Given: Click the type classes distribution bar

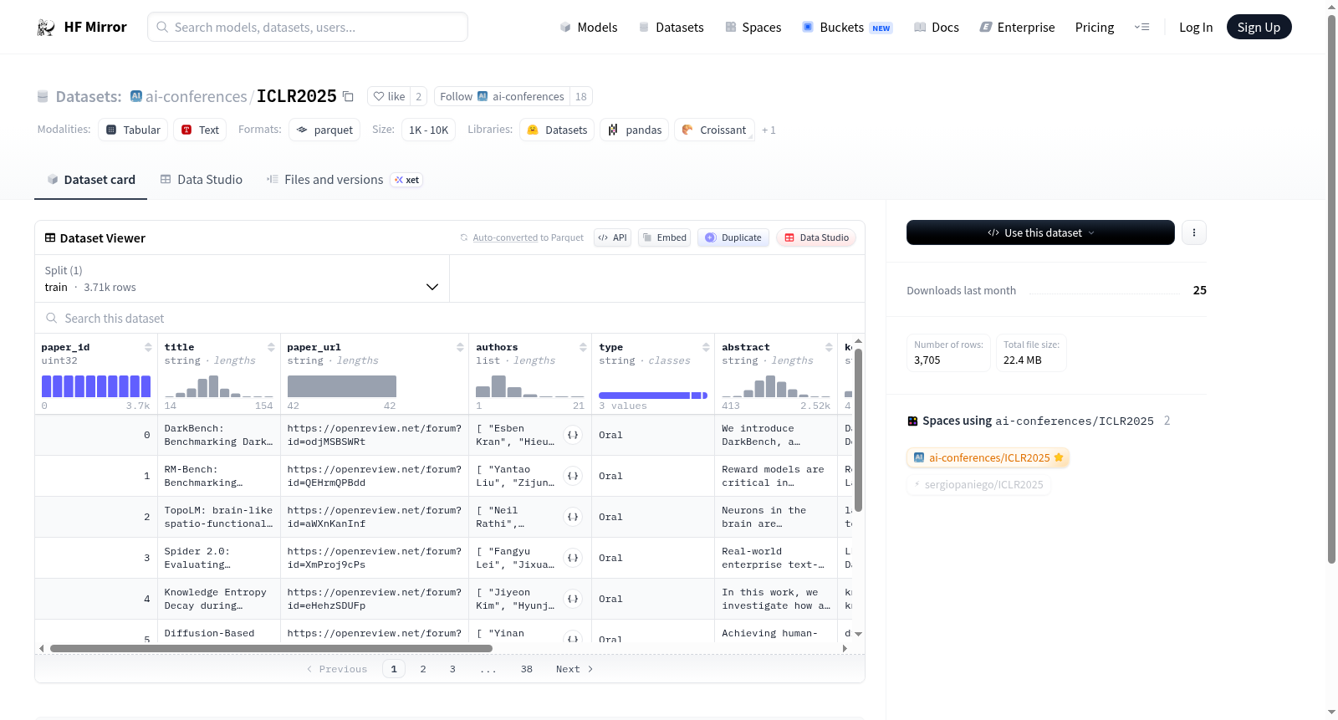Looking at the screenshot, I should 653,396.
